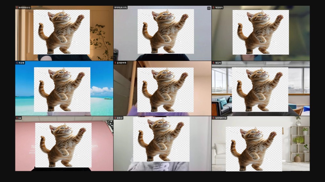The image size is (325, 182).
Task: Select the cat video above the New Balance hoodie
Action: pos(161,140)
